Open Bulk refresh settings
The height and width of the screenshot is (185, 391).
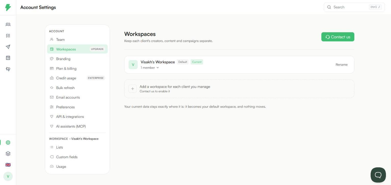(77, 88)
